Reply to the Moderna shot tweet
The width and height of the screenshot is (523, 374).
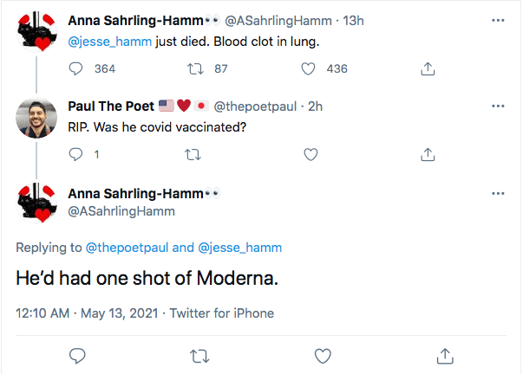point(77,355)
